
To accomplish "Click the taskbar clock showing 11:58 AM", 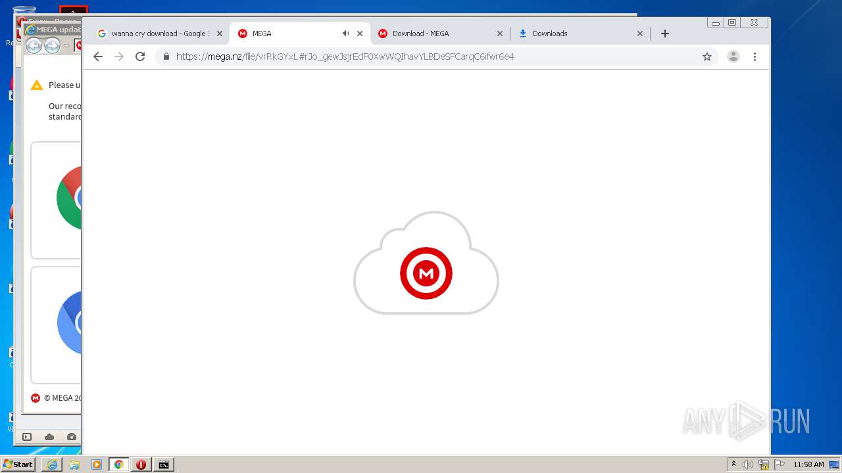I will [808, 464].
